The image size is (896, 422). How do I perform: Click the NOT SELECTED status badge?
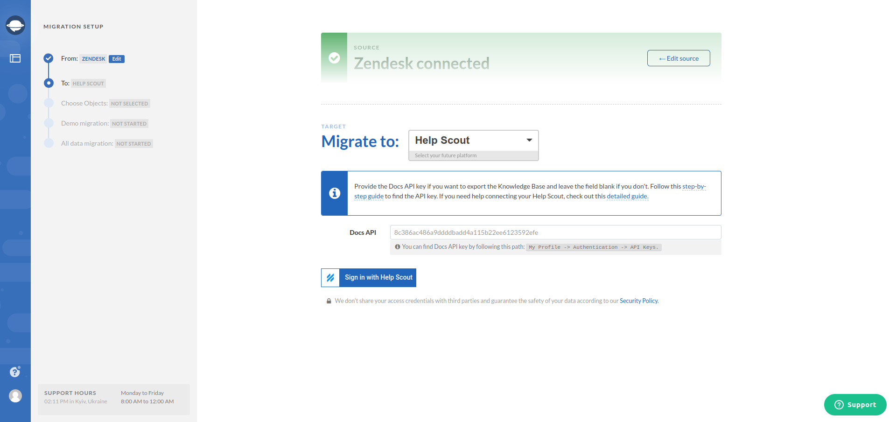[130, 104]
